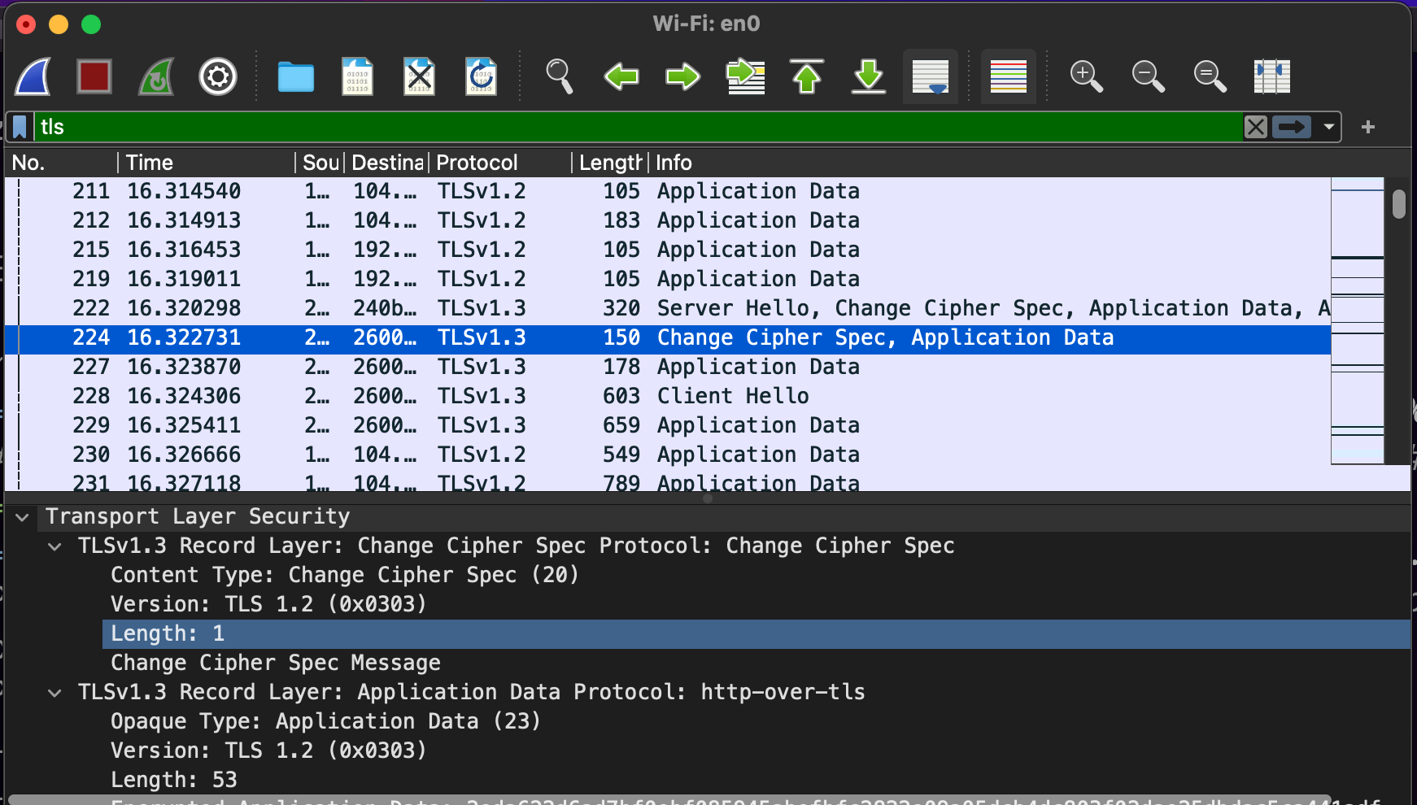Viewport: 1417px width, 805px height.
Task: Sort by Destination column header
Action: pyautogui.click(x=387, y=163)
